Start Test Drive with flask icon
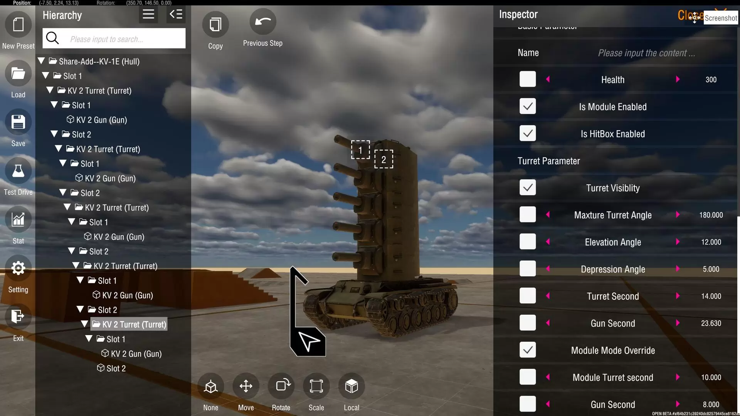The height and width of the screenshot is (416, 740). coord(18,171)
